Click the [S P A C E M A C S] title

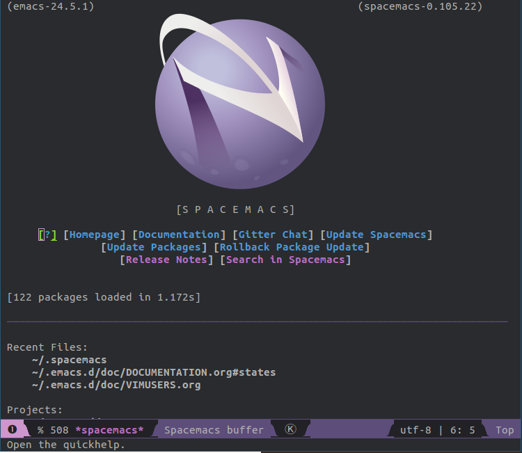tap(235, 209)
